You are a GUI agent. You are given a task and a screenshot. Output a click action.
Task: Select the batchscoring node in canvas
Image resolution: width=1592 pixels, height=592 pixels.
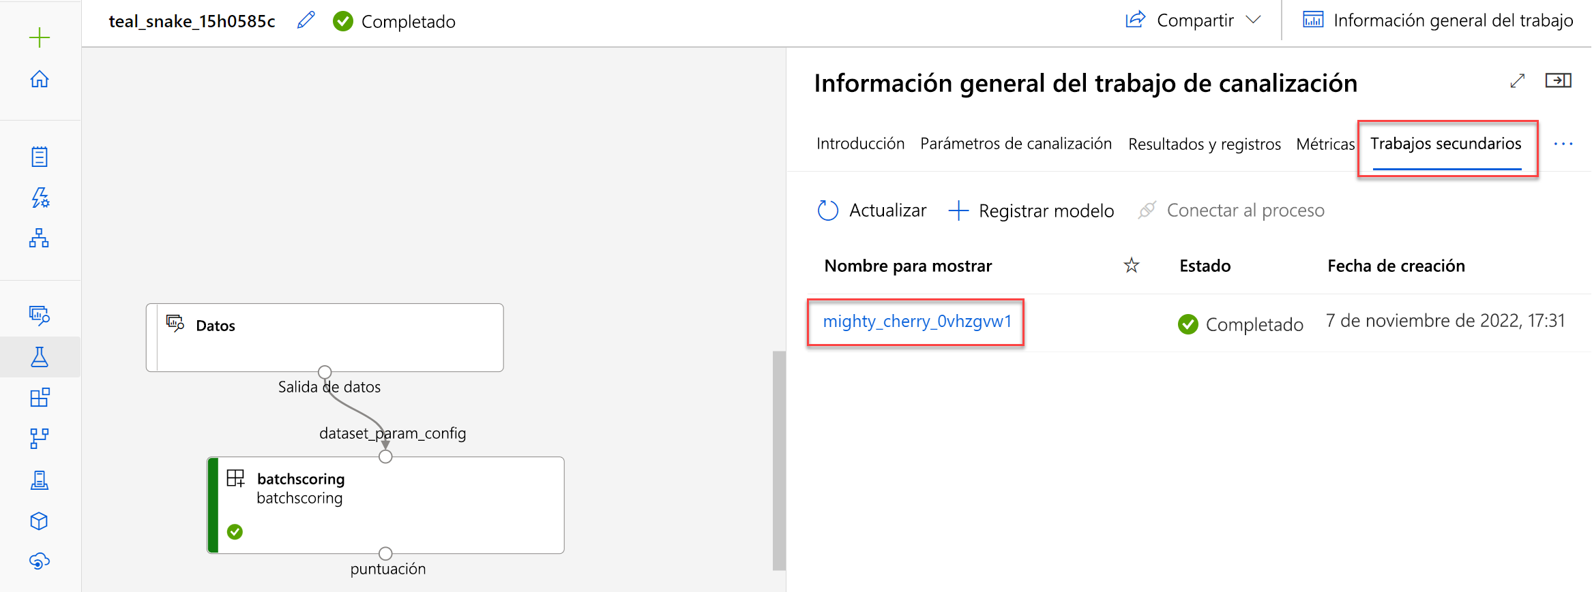point(386,505)
